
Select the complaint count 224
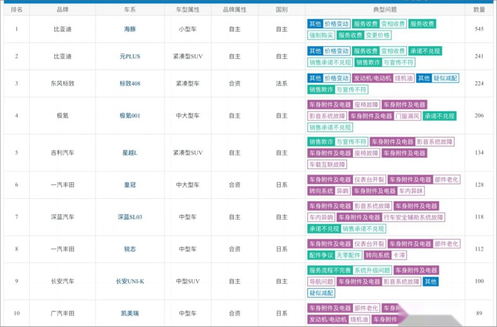(x=480, y=84)
